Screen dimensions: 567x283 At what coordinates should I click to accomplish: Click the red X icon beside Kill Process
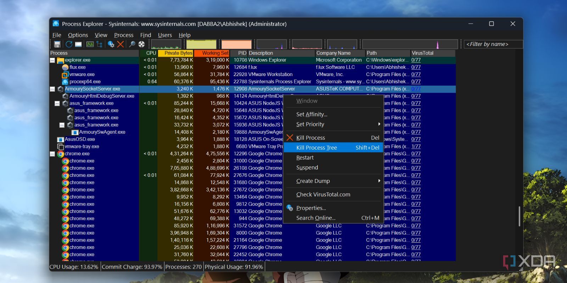pos(290,138)
